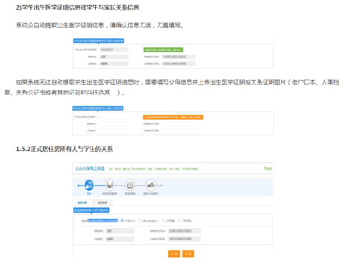
Task: Select the second guardian radio option
Action: [140, 221]
